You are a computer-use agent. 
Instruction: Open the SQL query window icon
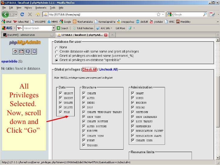21,51
